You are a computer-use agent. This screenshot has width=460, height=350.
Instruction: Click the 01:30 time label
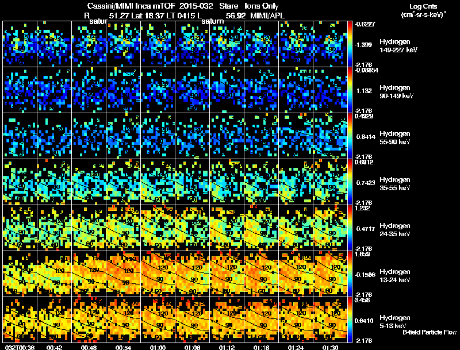click(330, 348)
